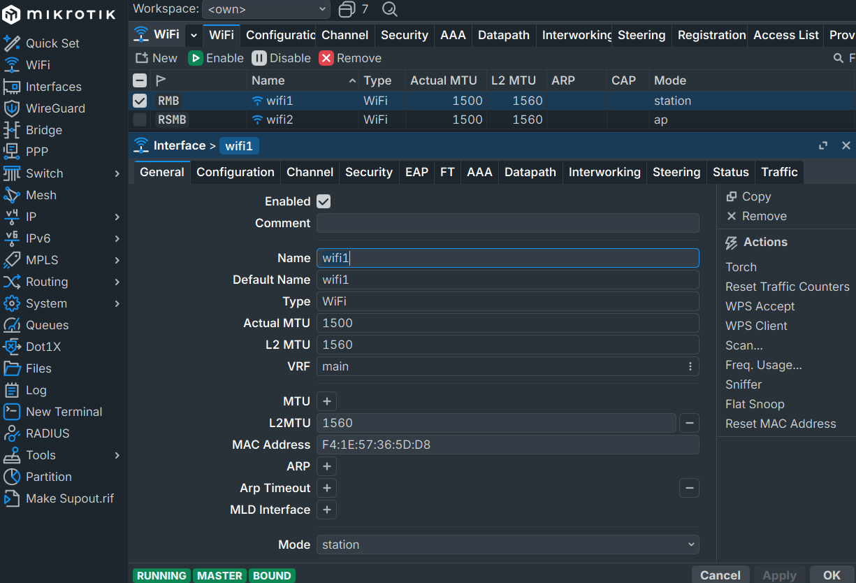Sort table by Name column header
The height and width of the screenshot is (583, 856).
coord(303,80)
